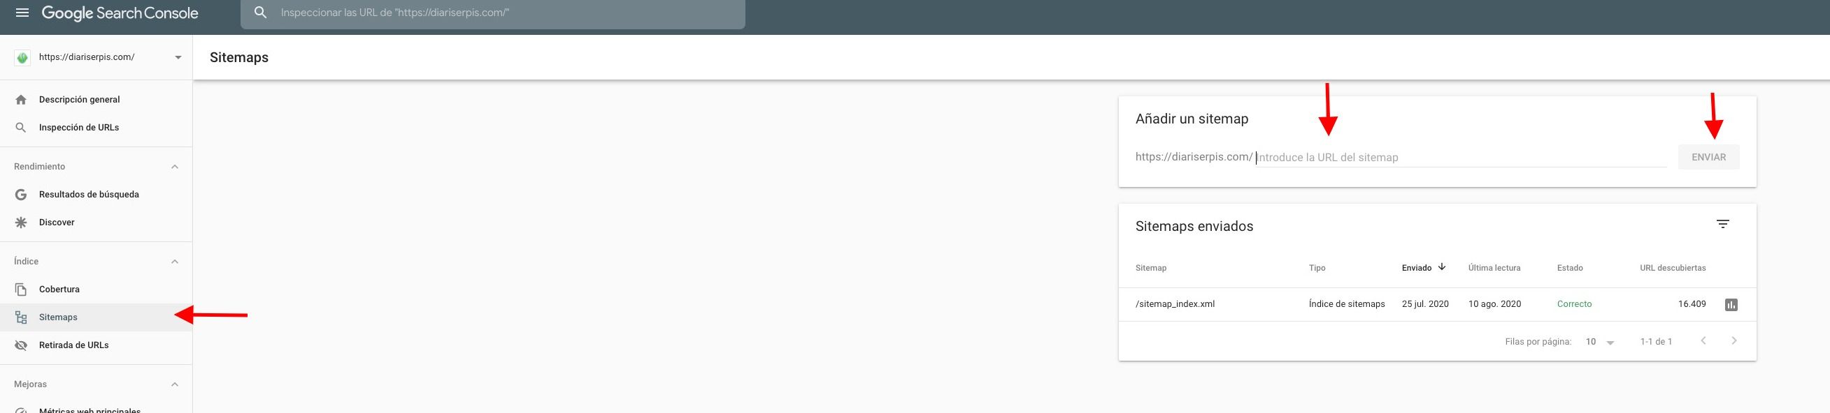Click the Retirada de URLs eye icon

tap(21, 345)
